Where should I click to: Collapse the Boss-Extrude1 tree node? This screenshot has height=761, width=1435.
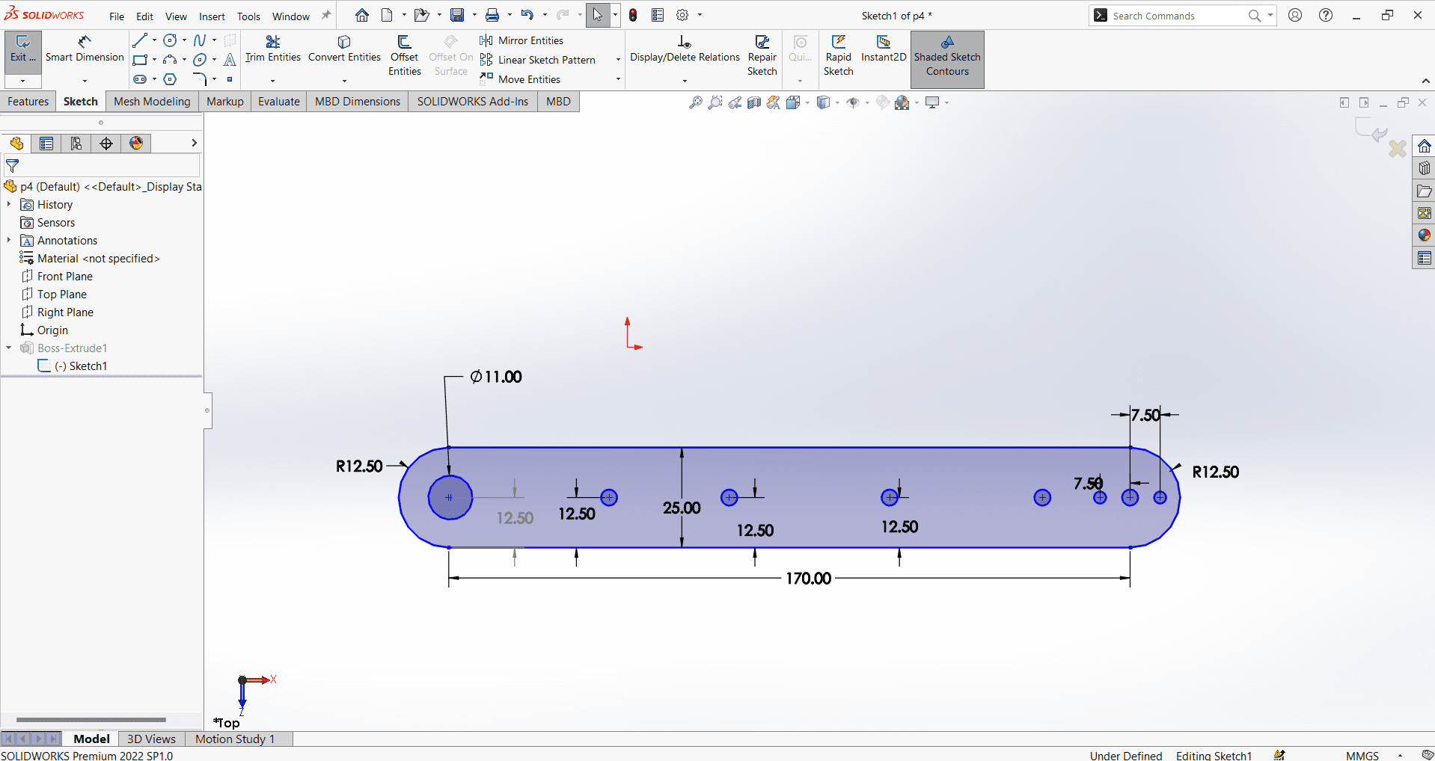pos(9,348)
